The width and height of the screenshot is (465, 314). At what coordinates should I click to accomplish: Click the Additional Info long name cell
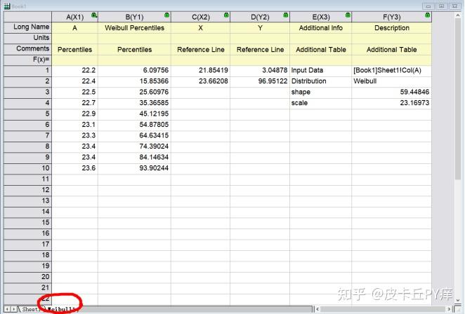[x=320, y=28]
